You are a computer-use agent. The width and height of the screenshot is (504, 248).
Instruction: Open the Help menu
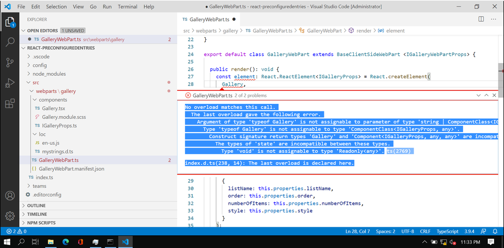[x=149, y=7]
